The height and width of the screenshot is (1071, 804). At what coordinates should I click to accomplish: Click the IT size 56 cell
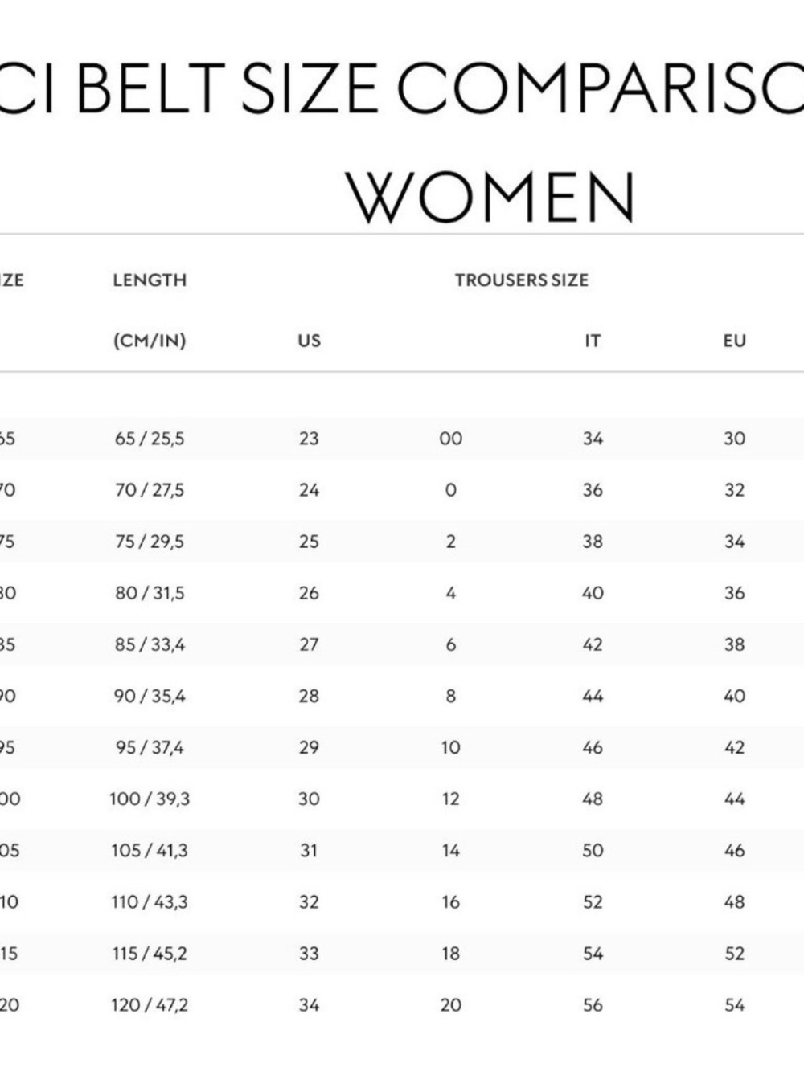tap(593, 1005)
